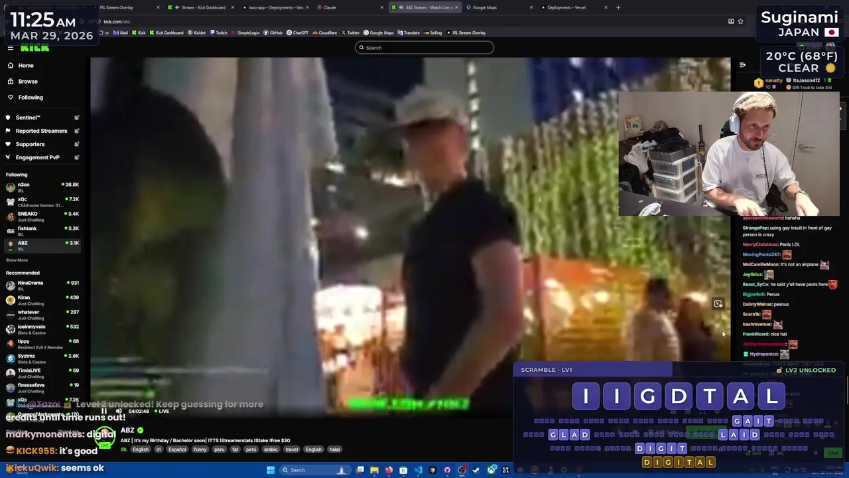Click the halal stream tag
The width and height of the screenshot is (849, 478).
(334, 449)
